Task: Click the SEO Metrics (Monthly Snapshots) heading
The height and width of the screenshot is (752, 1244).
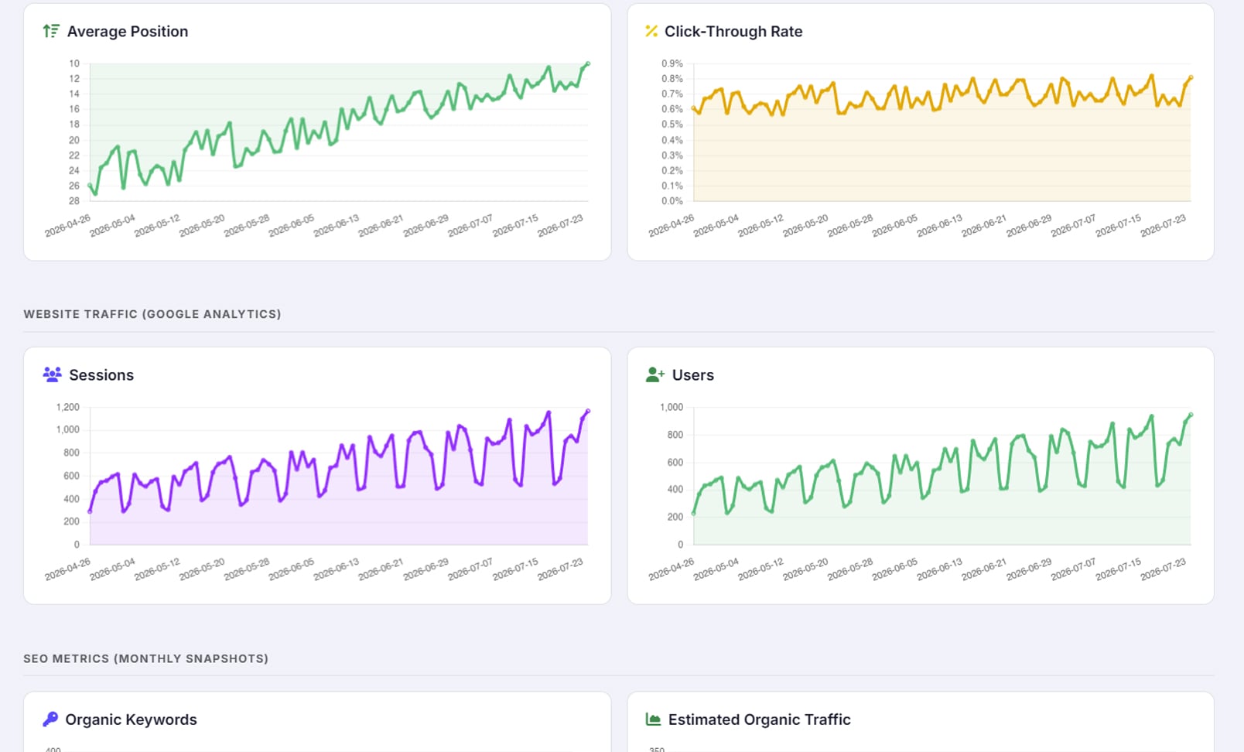Action: click(146, 658)
